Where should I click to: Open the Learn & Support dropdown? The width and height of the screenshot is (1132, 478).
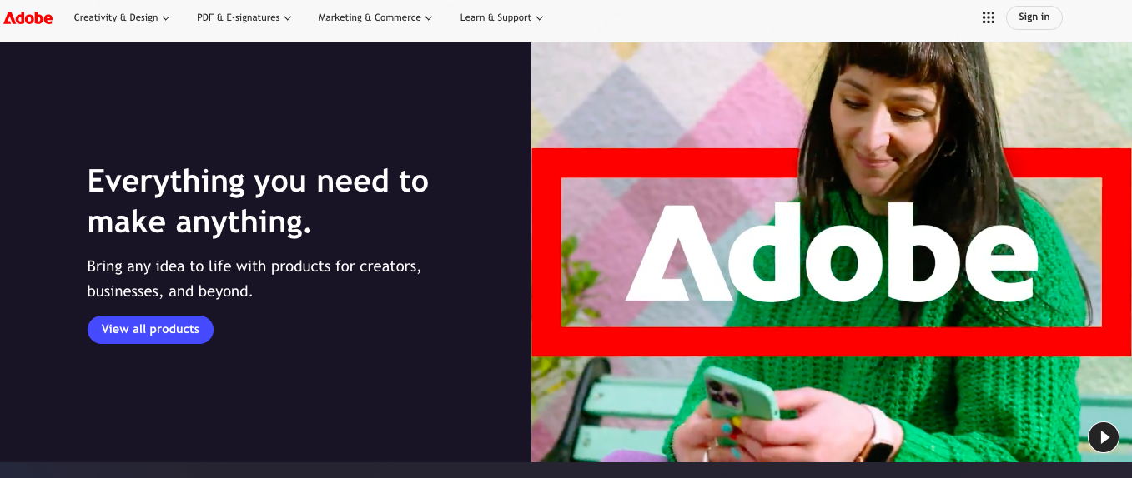501,17
